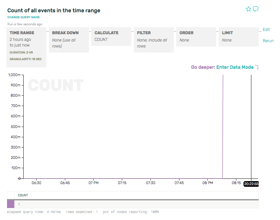
Task: Click the COUNT column header in results table
Action: (23, 195)
